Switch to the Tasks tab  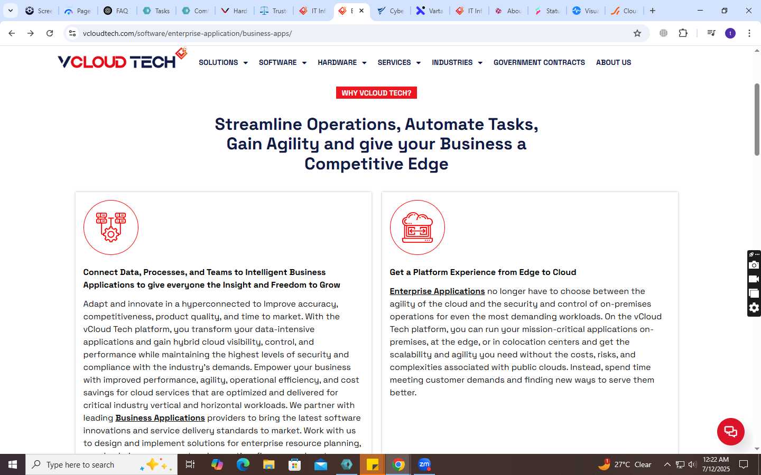(x=156, y=11)
